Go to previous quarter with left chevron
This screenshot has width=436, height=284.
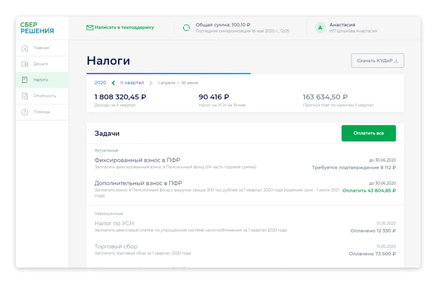pos(113,83)
